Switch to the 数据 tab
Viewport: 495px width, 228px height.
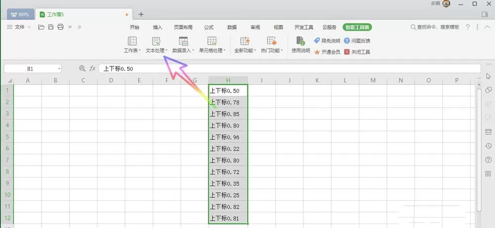point(232,27)
